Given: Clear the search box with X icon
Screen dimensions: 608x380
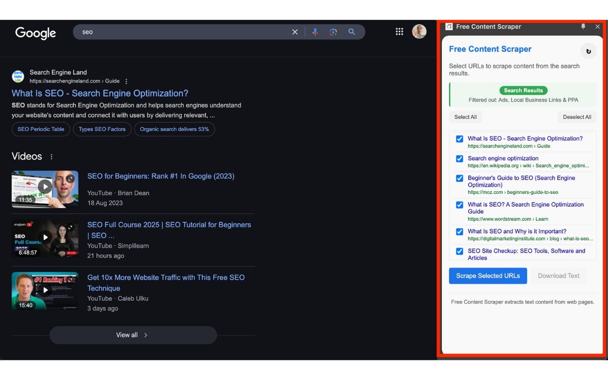Looking at the screenshot, I should [295, 32].
